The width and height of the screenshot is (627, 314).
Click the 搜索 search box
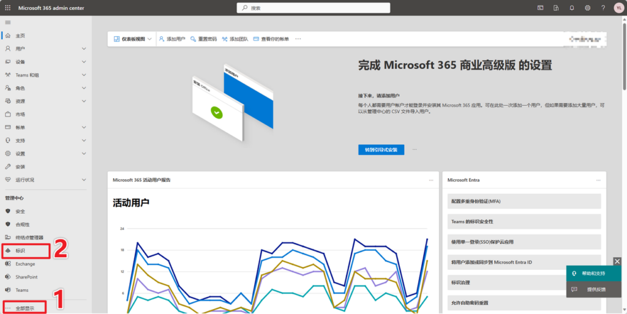click(x=313, y=8)
